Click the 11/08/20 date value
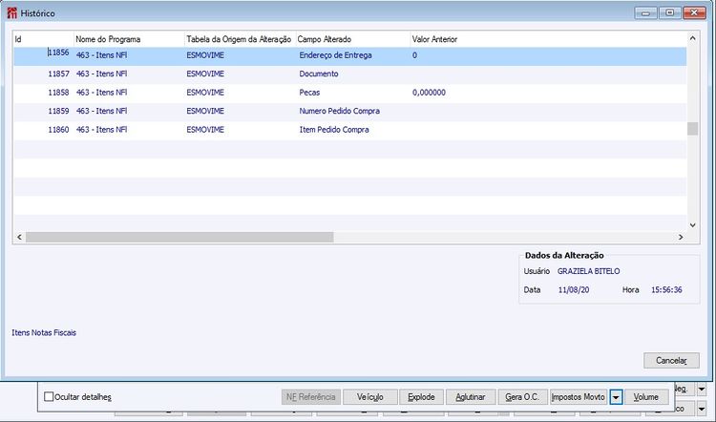The image size is (716, 422). click(x=574, y=290)
